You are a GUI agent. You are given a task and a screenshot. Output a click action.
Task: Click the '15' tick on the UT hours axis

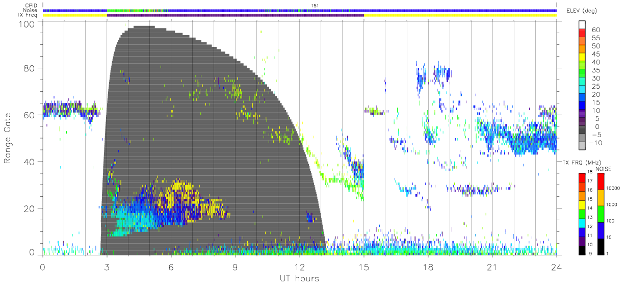pos(363,266)
